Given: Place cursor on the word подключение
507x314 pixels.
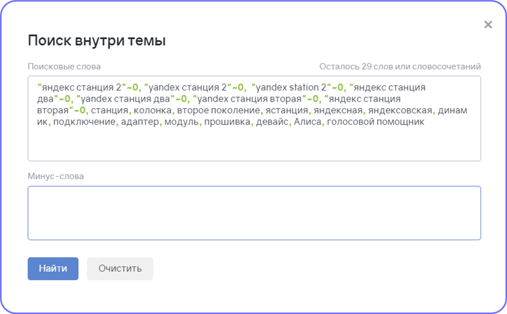Looking at the screenshot, I should pyautogui.click(x=84, y=122).
